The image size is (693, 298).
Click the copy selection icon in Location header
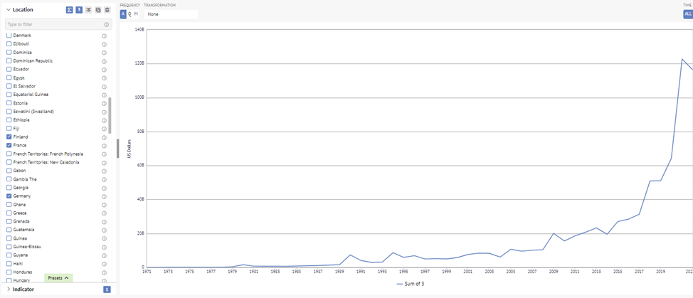click(x=97, y=10)
